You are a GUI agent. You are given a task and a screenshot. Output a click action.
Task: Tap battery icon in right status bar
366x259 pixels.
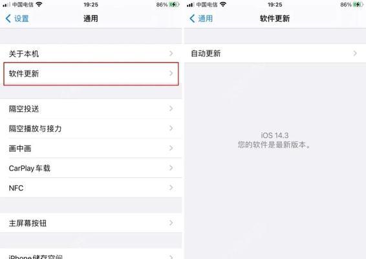pyautogui.click(x=358, y=5)
